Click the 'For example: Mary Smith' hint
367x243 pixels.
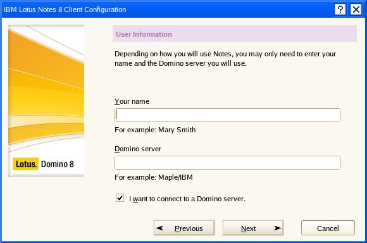[155, 130]
